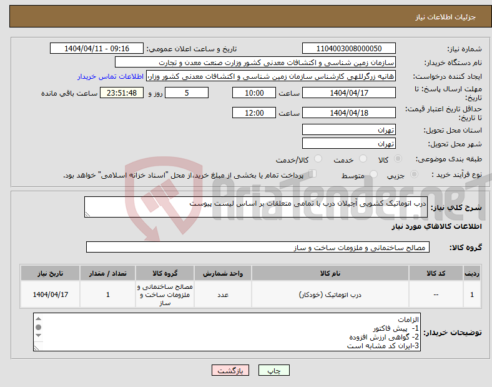The height and width of the screenshot is (387, 492).
Task: Select the متوسط purchase type radio
Action: coord(373,174)
